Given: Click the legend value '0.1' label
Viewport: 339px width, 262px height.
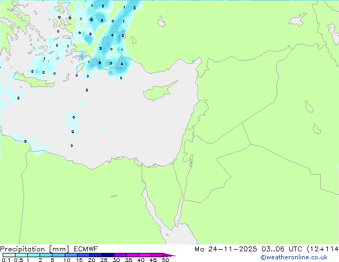Looking at the screenshot, I should coord(6,260).
